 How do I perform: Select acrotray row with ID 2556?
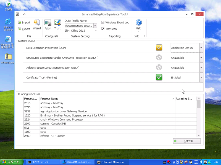[x=110, y=107]
